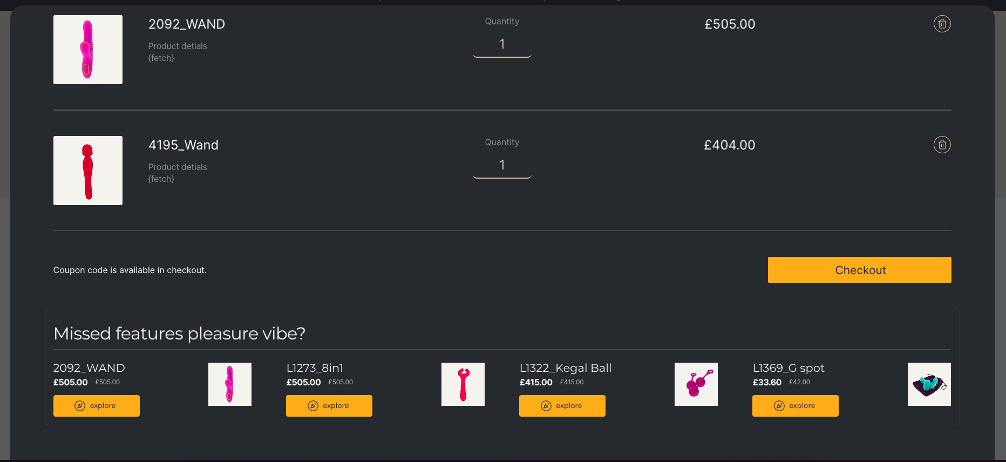
Task: Open the 2092_WAND cart product image
Action: 88,50
